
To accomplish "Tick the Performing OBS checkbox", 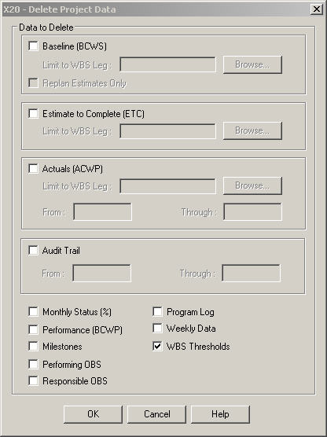I will [x=33, y=364].
